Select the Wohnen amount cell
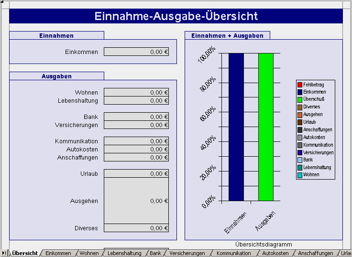352x257 pixels. [136, 92]
